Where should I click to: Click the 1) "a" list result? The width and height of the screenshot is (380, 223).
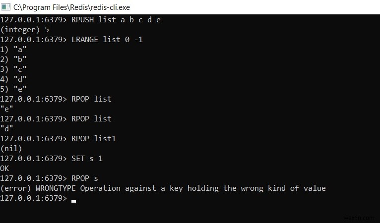pyautogui.click(x=13, y=50)
